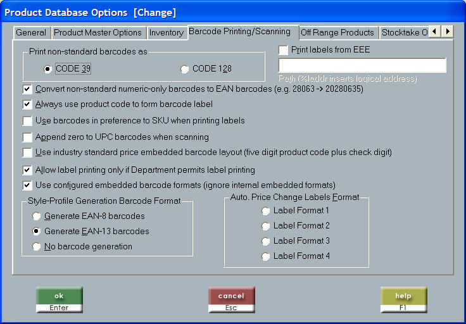466x324 pixels.
Task: Confirm changes with the ok button
Action: pyautogui.click(x=59, y=300)
